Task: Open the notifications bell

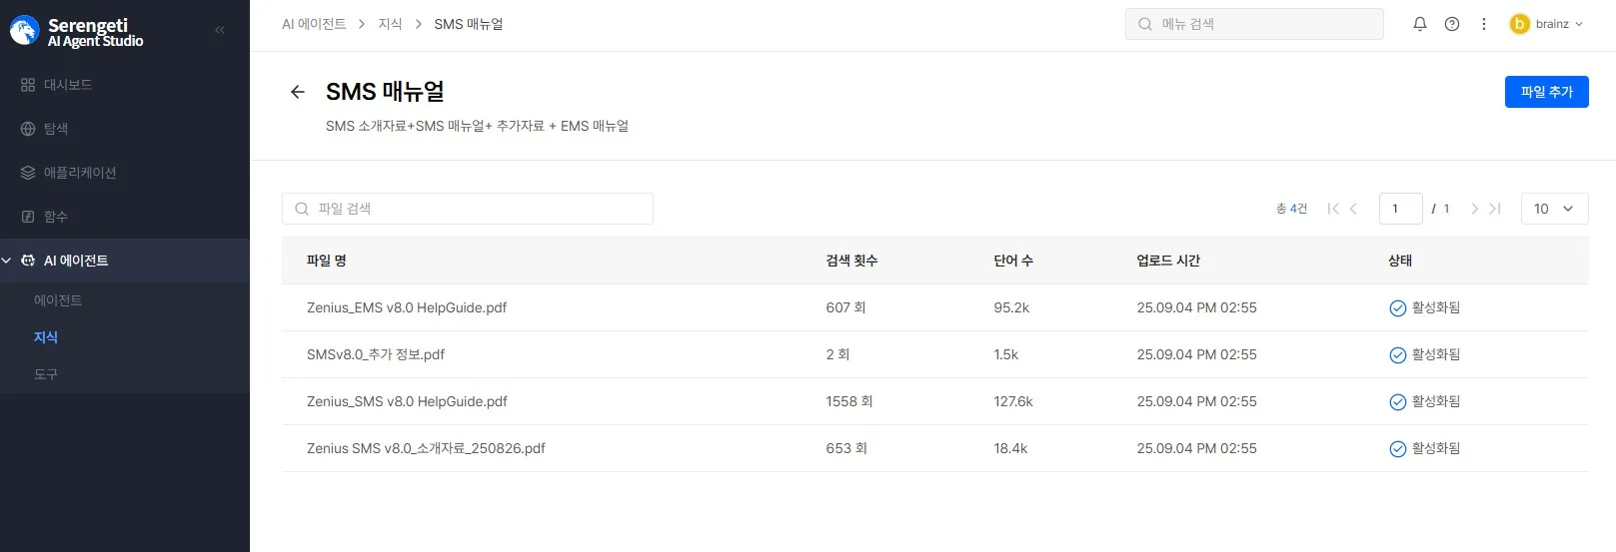Action: (x=1419, y=24)
